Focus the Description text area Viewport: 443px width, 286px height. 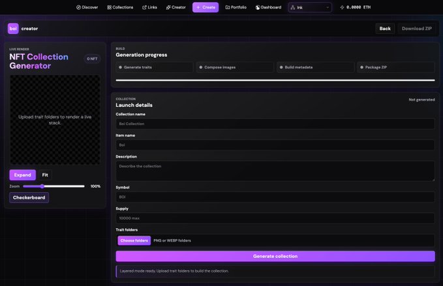tap(275, 171)
